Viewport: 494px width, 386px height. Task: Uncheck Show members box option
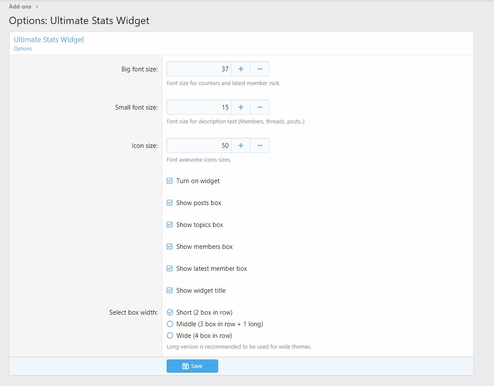click(170, 247)
